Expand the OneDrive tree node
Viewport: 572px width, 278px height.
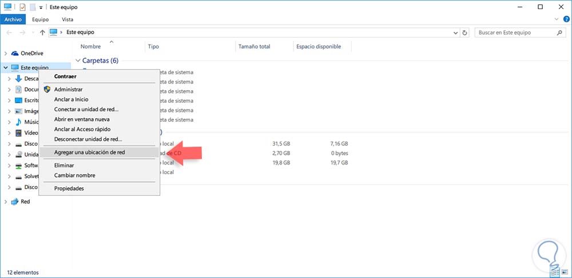click(6, 54)
